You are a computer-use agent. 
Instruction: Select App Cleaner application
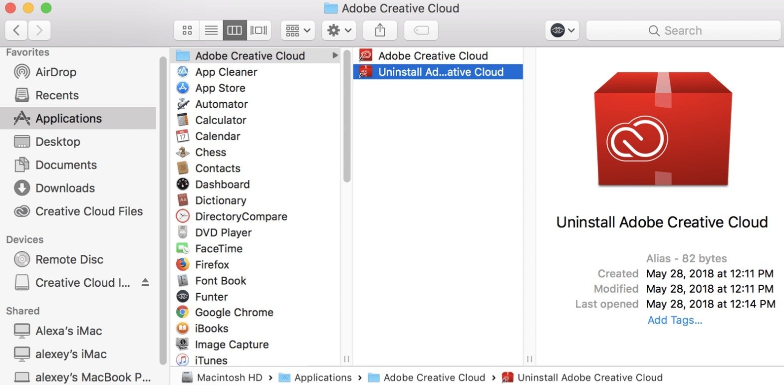click(256, 72)
